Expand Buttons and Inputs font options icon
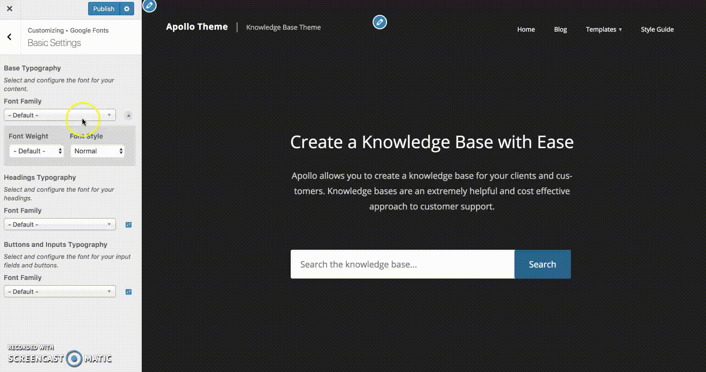706x372 pixels. coord(128,292)
